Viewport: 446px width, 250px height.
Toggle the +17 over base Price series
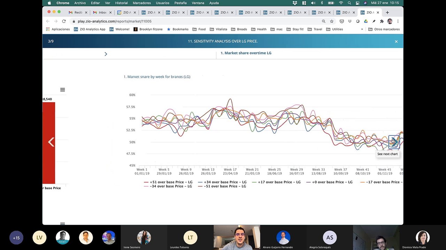tap(276, 182)
